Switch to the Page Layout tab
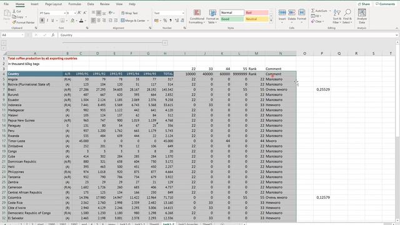Viewport: 400px width, 225px height. click(x=53, y=4)
